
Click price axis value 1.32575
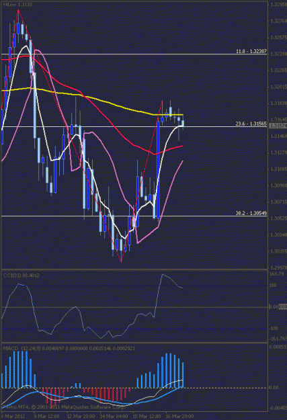[279, 37]
